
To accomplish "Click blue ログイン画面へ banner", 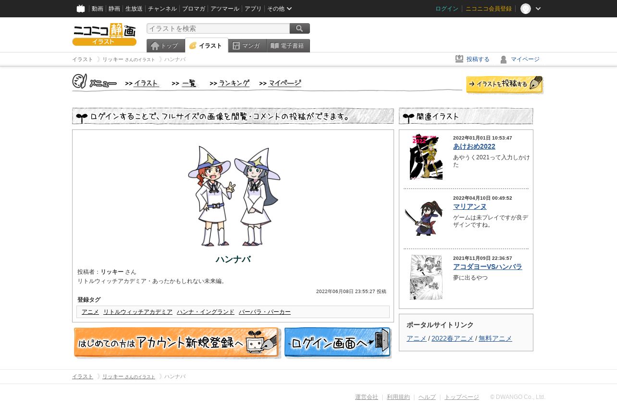I will click(x=338, y=343).
